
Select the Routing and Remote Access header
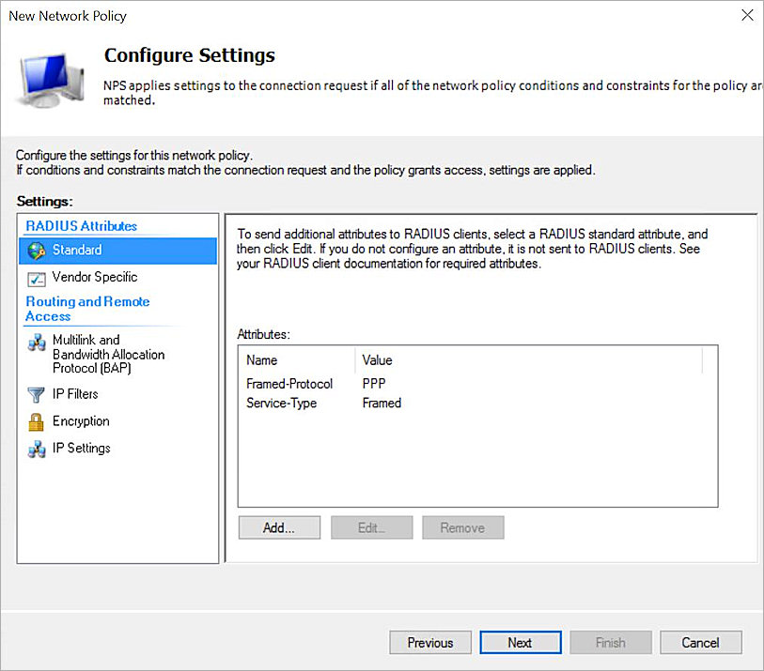tap(87, 309)
